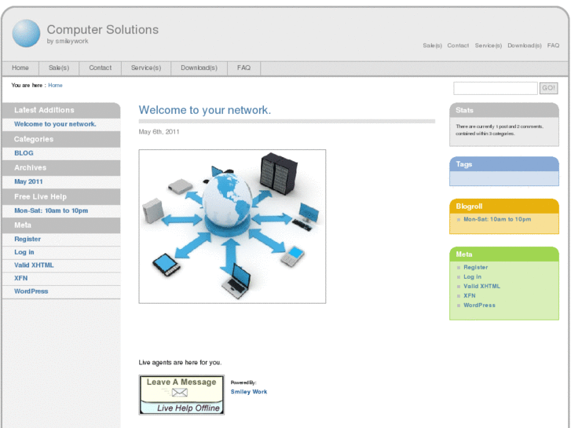Click Mon-Sat: 10am to 10pm in Blogroll box
This screenshot has width=571, height=428.
point(497,219)
